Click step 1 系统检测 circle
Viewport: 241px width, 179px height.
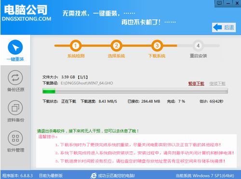point(76,46)
